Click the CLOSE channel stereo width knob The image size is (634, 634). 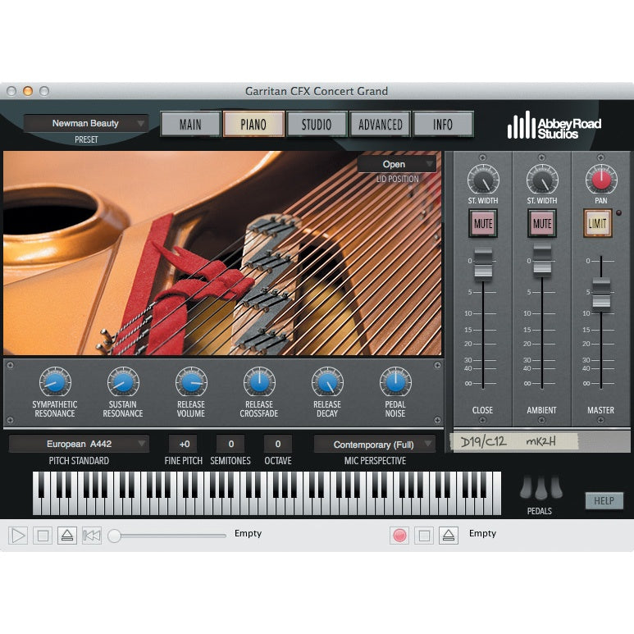tap(483, 180)
